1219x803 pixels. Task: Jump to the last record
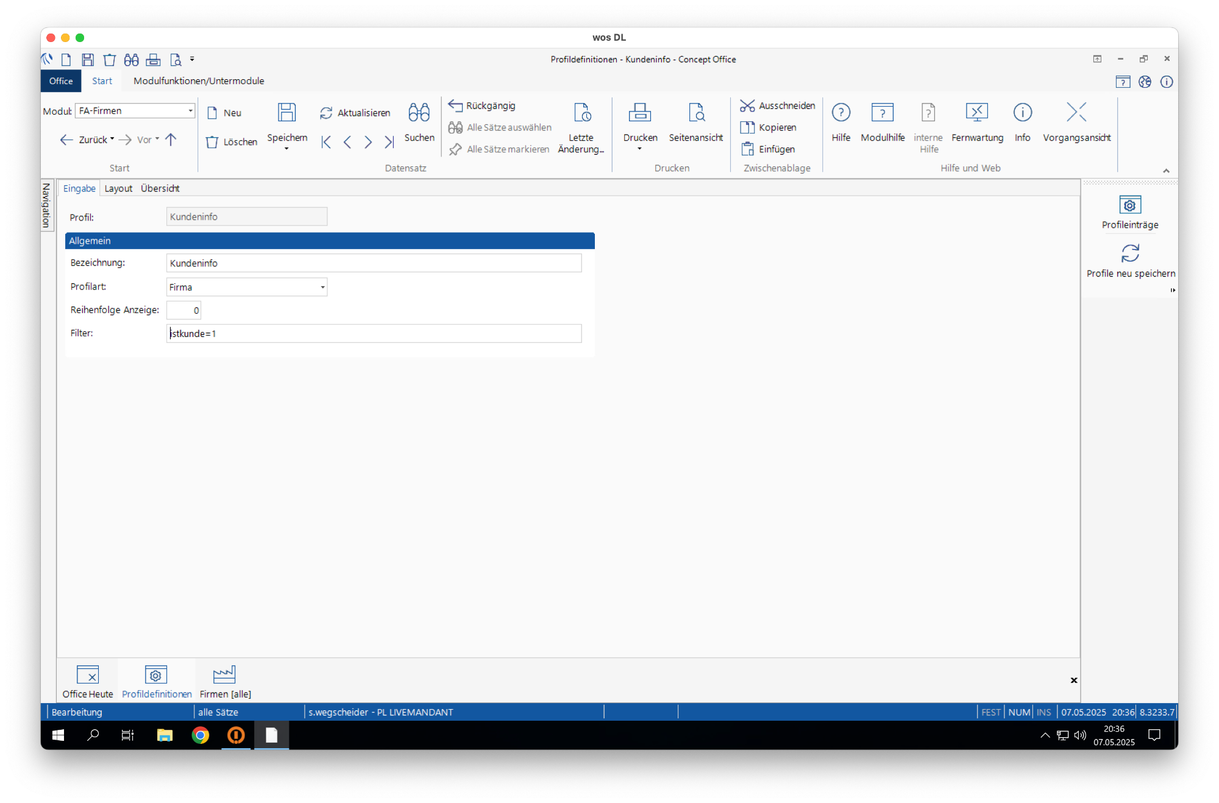(x=389, y=142)
